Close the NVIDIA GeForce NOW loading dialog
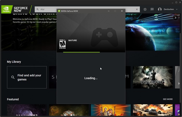 click(x=122, y=11)
